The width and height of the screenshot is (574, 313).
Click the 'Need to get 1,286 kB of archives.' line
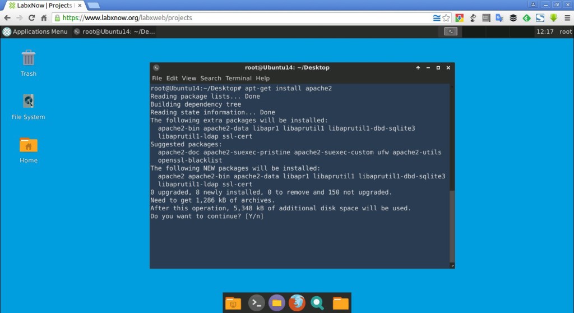coord(212,200)
